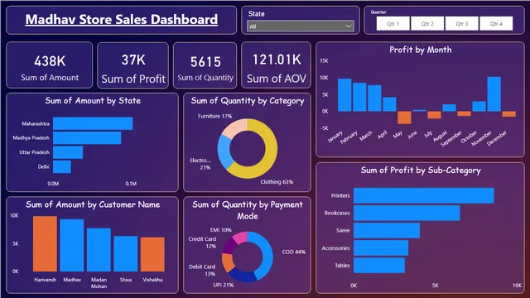Select the Madhya Pradesh bar
Image resolution: width=530 pixels, height=298 pixels.
87,138
